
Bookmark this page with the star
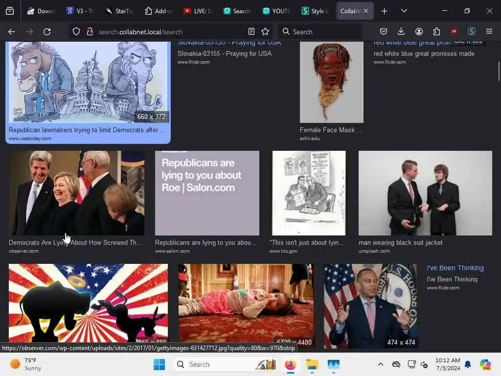pos(265,32)
